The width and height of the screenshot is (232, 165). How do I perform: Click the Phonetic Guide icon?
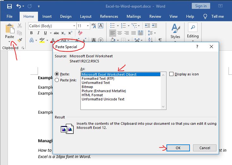coord(93,26)
